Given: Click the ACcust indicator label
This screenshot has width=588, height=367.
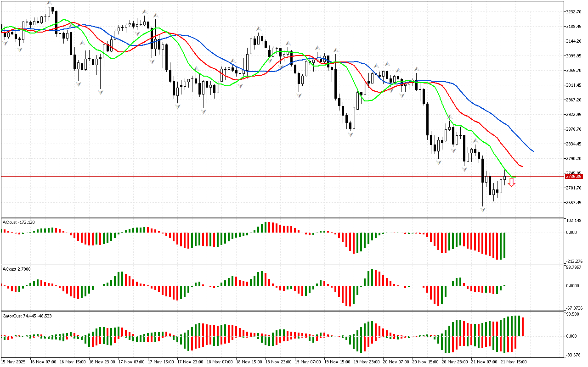Looking at the screenshot, I should (x=17, y=269).
